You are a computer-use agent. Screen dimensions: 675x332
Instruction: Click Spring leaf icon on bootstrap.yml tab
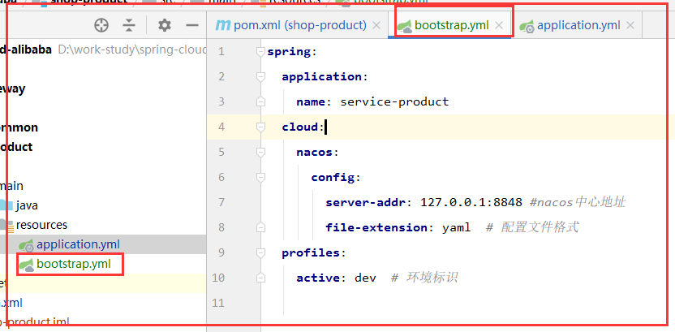405,26
